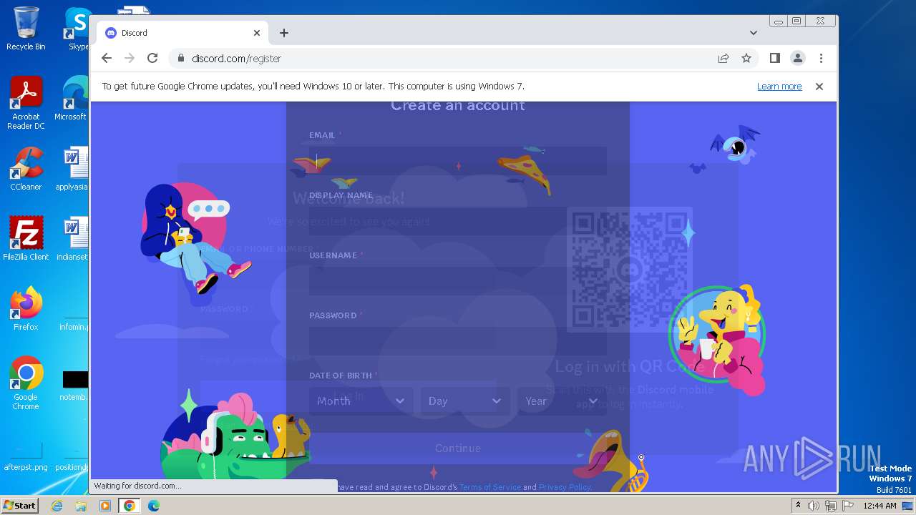Select the Recycle Bin desktop icon
The image size is (916, 515).
[26, 29]
